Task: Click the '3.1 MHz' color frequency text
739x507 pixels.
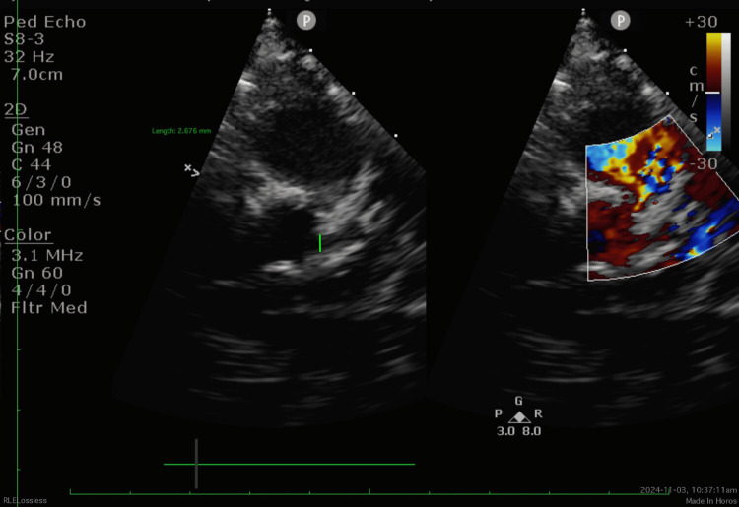Action: (47, 256)
